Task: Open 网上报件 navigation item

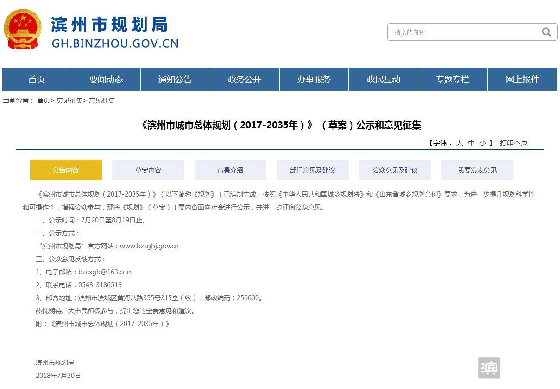Action: point(522,79)
